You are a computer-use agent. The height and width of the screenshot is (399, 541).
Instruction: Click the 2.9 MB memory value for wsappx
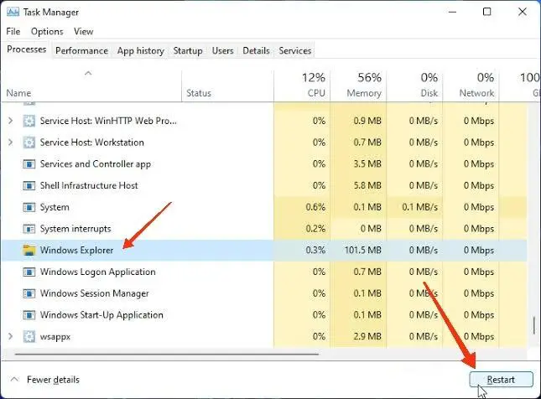click(x=367, y=337)
